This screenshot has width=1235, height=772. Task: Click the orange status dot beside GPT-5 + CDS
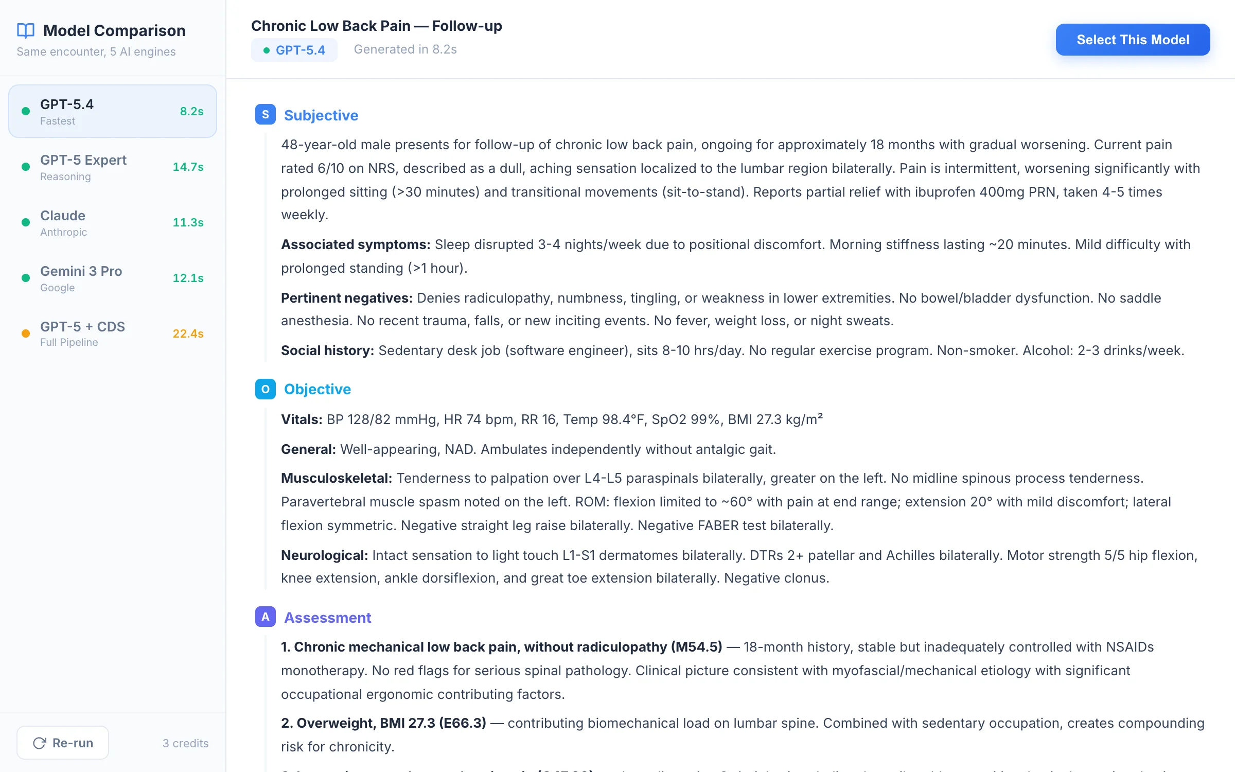point(26,334)
